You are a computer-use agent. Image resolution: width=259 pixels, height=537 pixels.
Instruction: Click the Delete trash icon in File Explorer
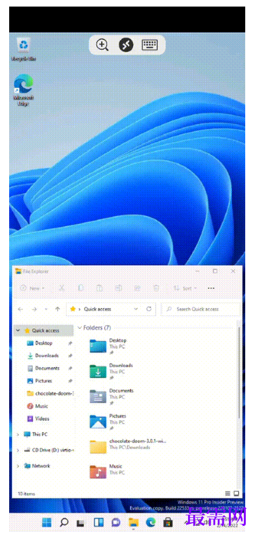click(156, 288)
